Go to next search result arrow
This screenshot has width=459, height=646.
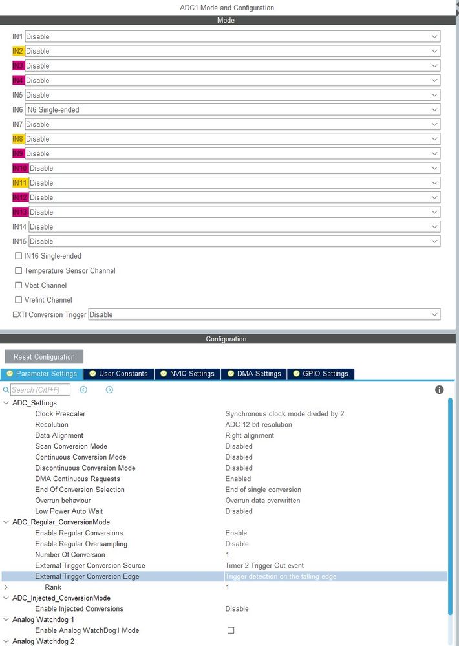tap(109, 389)
